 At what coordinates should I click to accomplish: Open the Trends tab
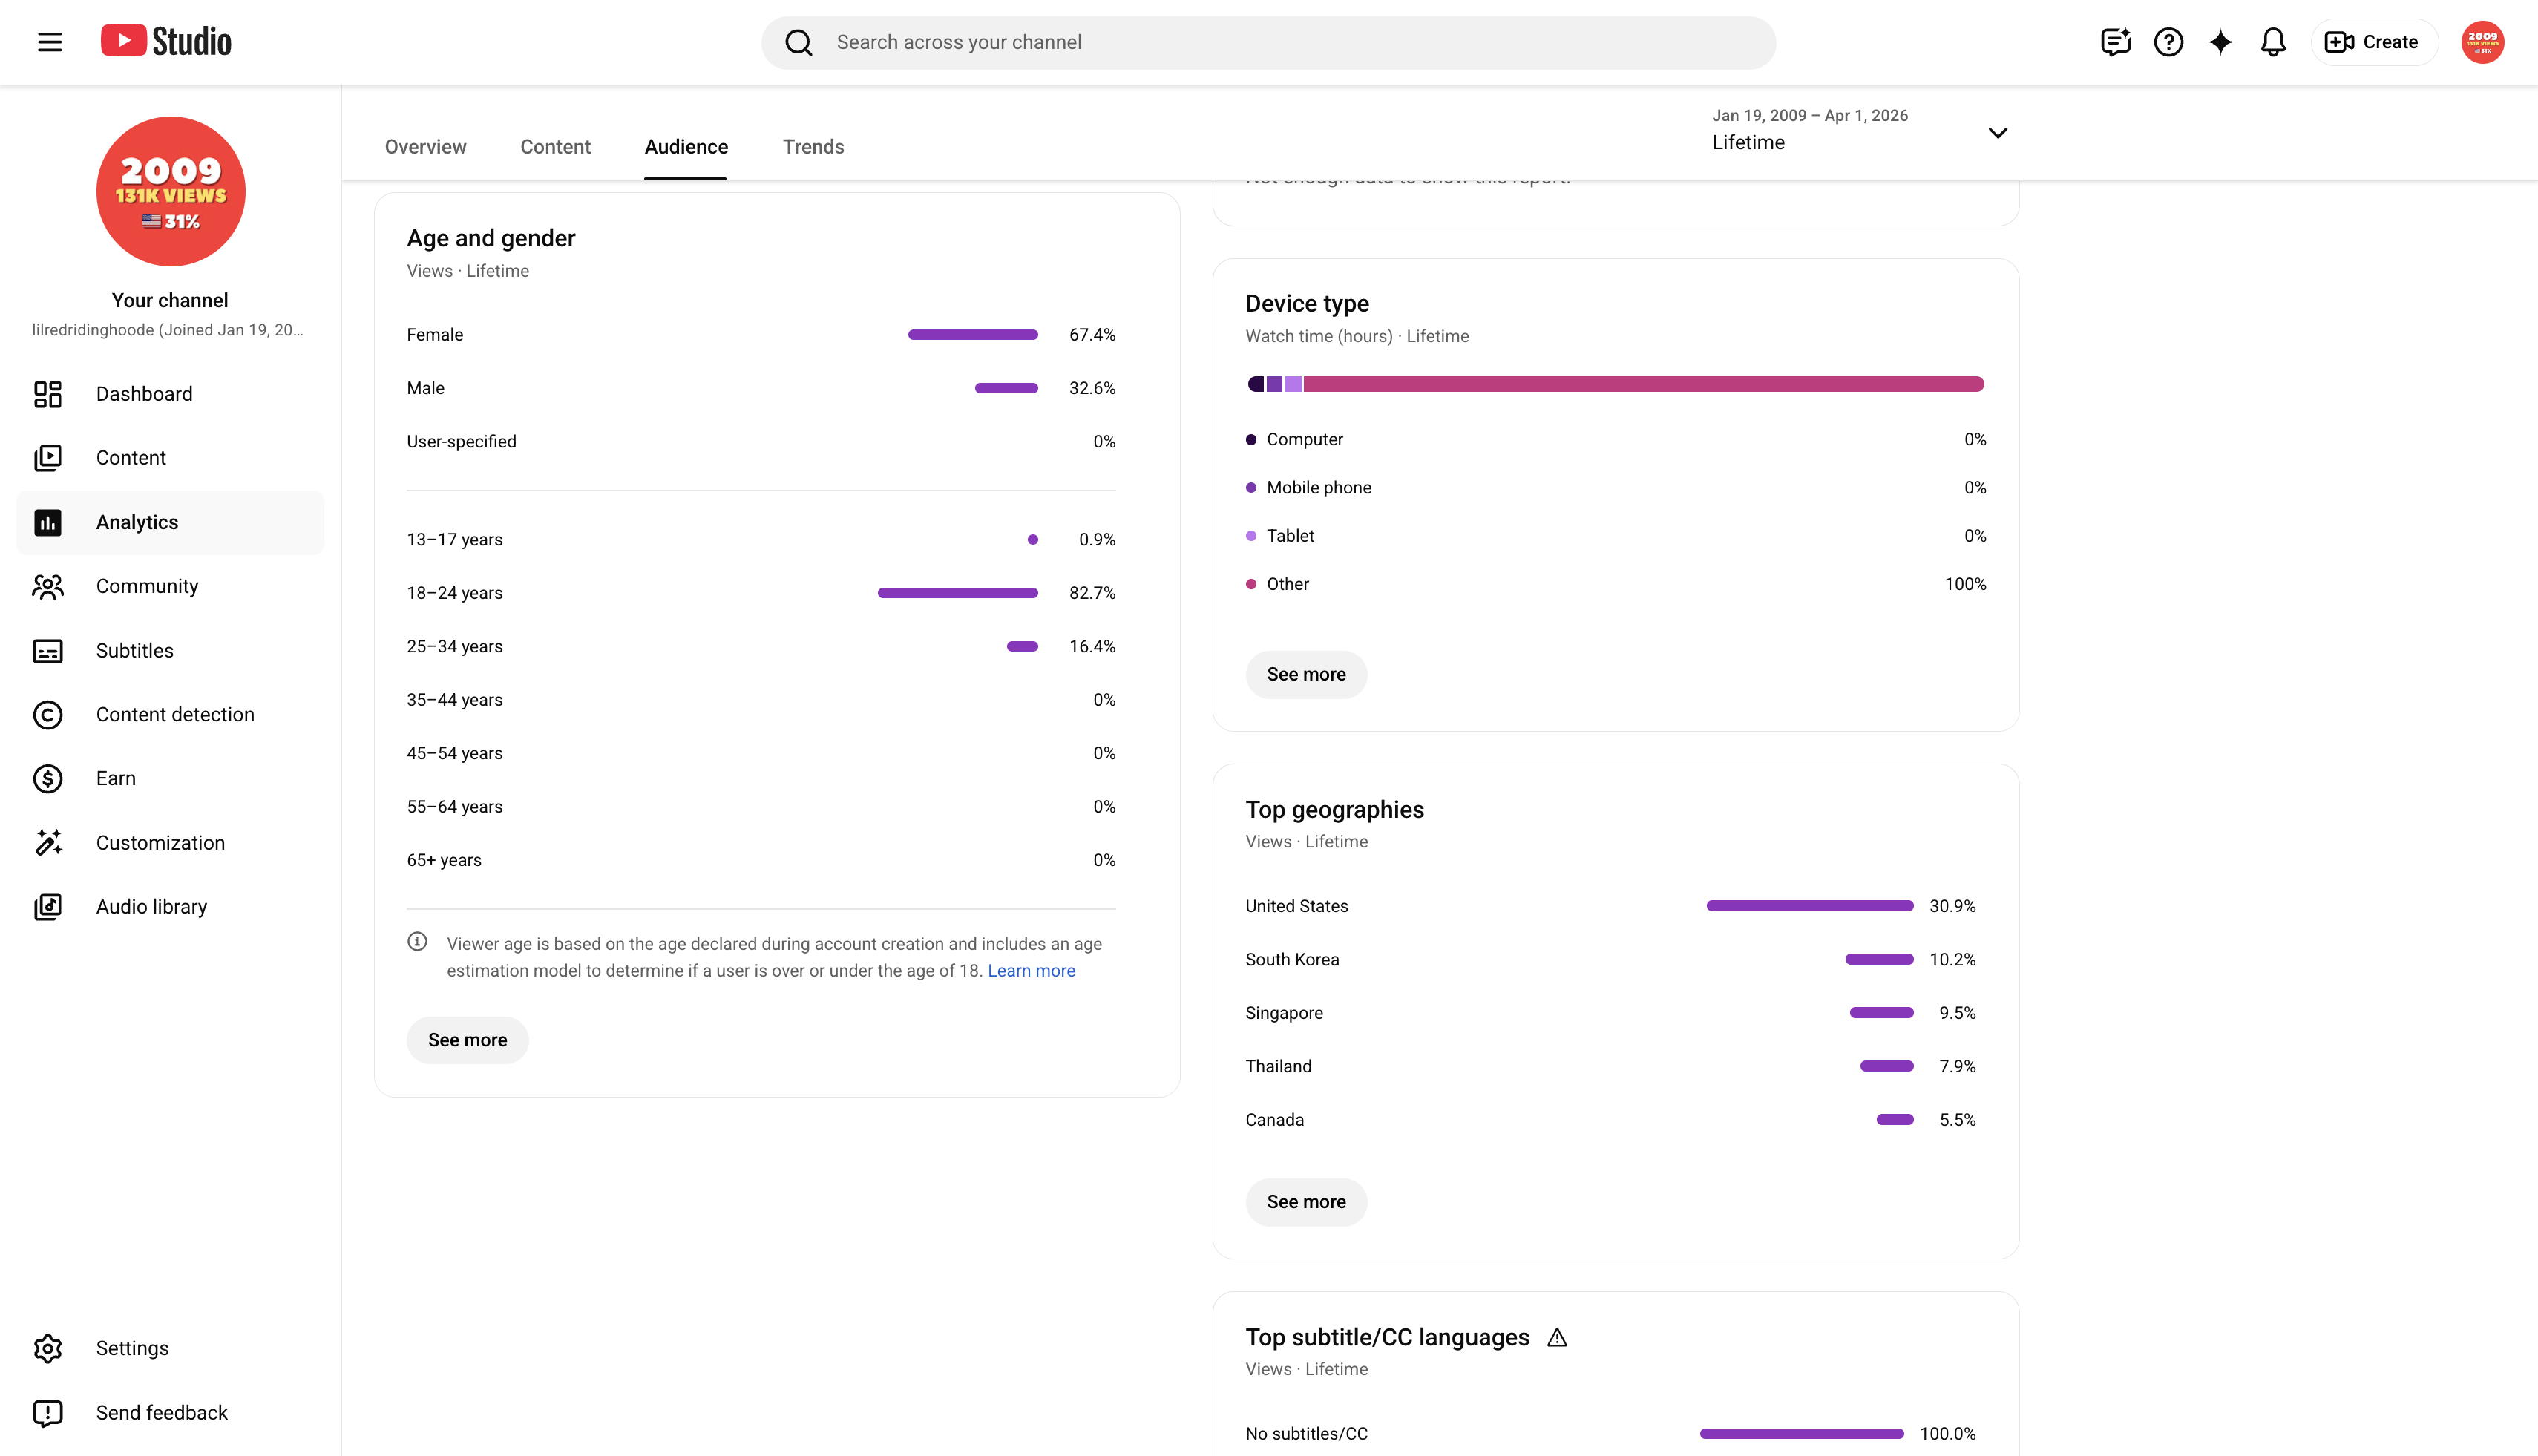(813, 147)
